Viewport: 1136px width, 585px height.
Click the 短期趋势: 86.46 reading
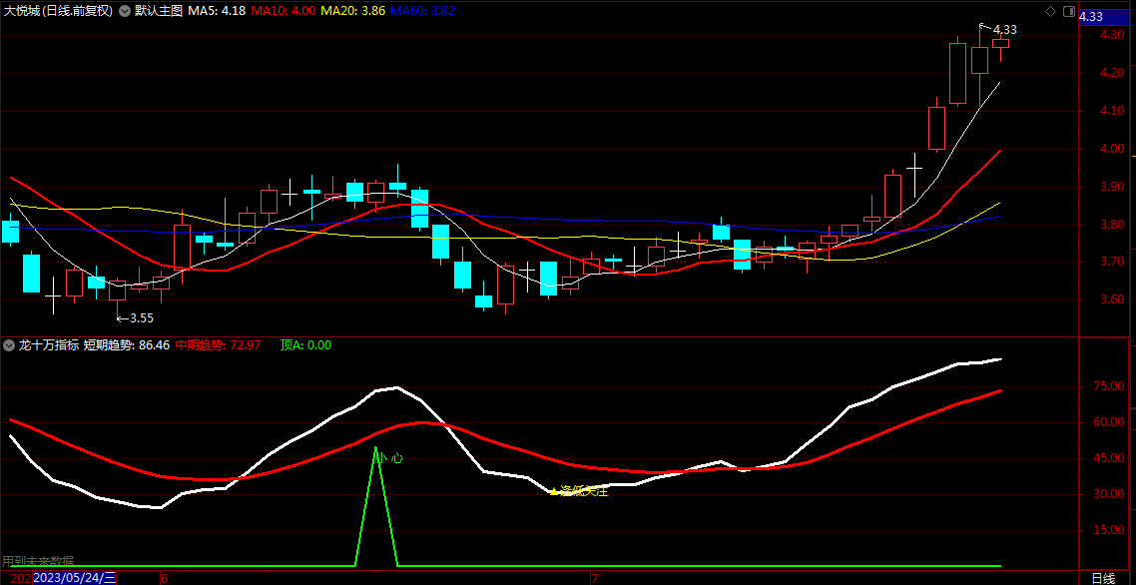126,345
